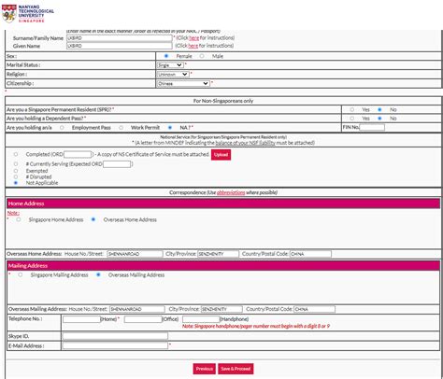443x379 pixels.
Task: Select Singapore Mailing Address option
Action: 21,274
